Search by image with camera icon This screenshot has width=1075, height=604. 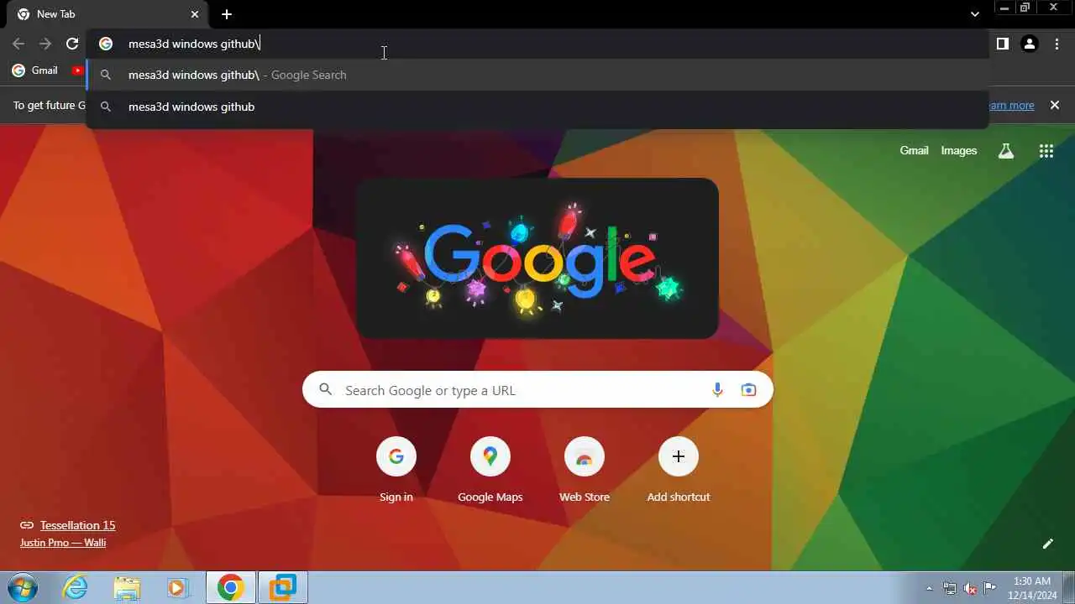click(x=748, y=390)
